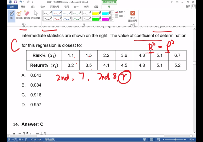This screenshot has height=142, width=203.
Task: Pick the selected red pen in top row
Action: tap(57, 13)
